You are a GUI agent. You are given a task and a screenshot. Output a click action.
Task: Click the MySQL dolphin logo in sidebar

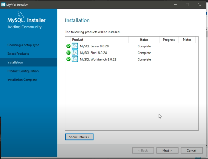pos(21,15)
